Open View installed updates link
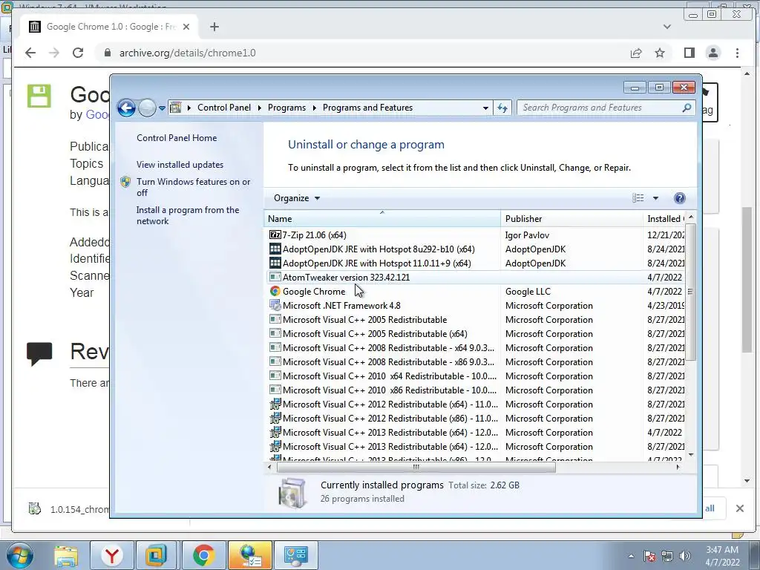 coord(180,164)
